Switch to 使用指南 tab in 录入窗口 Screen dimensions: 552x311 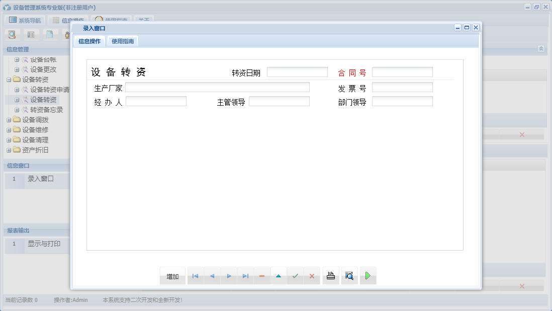point(123,41)
